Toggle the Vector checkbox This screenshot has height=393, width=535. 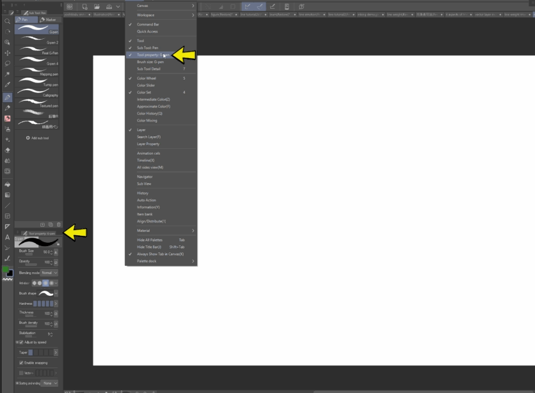coord(21,373)
